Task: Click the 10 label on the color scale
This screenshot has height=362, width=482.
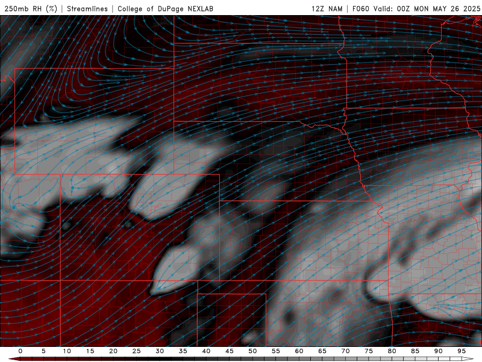Action: tap(67, 351)
